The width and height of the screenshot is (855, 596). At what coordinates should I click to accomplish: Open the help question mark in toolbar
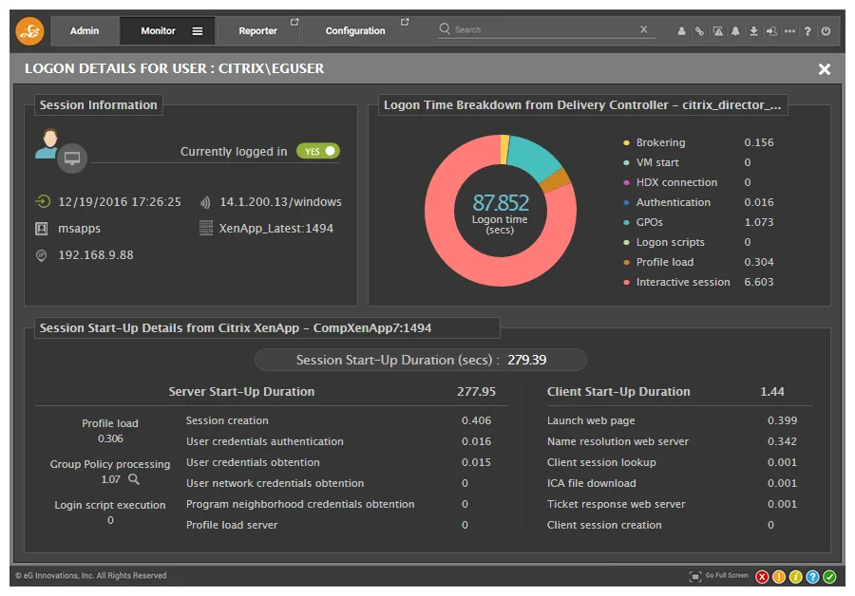click(x=807, y=31)
